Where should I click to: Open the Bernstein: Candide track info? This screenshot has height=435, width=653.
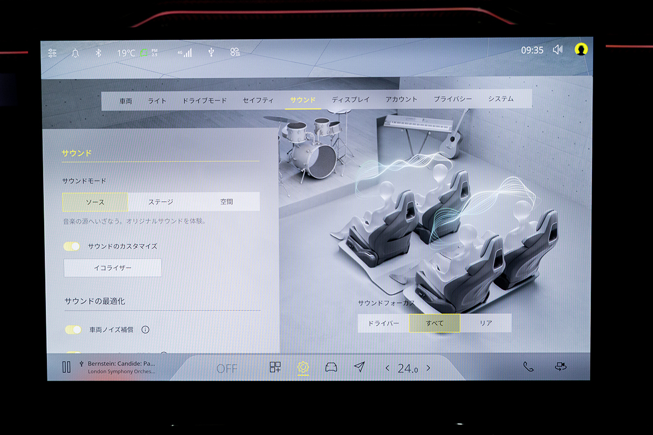(x=121, y=363)
